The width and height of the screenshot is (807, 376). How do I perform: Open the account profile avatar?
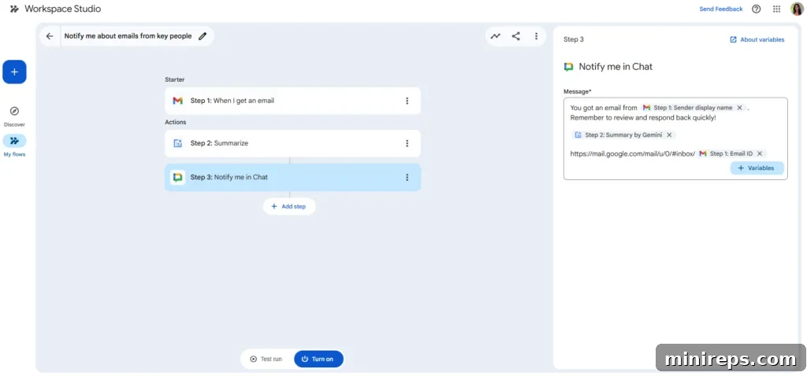click(x=796, y=9)
